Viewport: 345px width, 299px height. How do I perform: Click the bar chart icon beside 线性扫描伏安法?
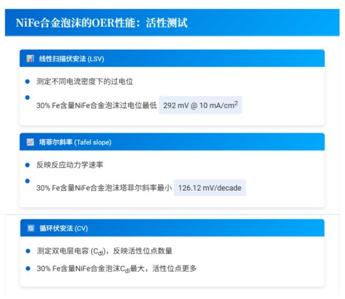(30, 59)
